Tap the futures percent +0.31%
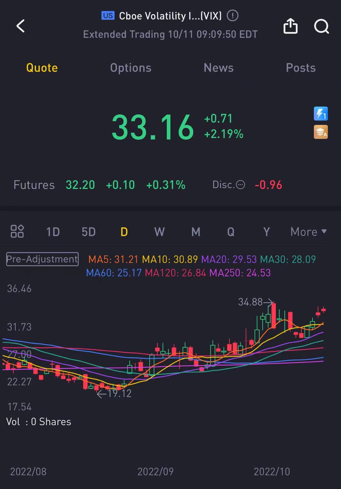 (x=166, y=185)
